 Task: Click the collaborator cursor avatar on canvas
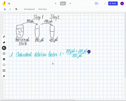[89, 52]
